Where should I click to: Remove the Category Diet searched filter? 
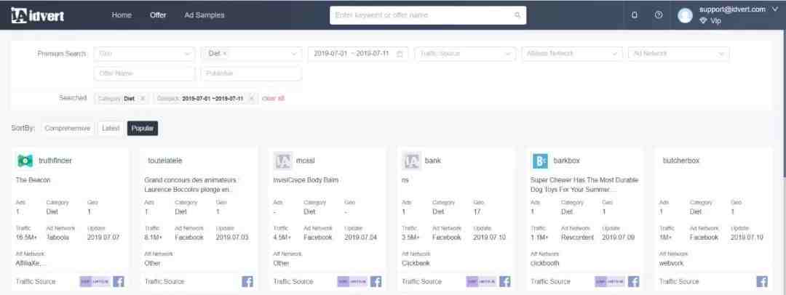tap(143, 99)
